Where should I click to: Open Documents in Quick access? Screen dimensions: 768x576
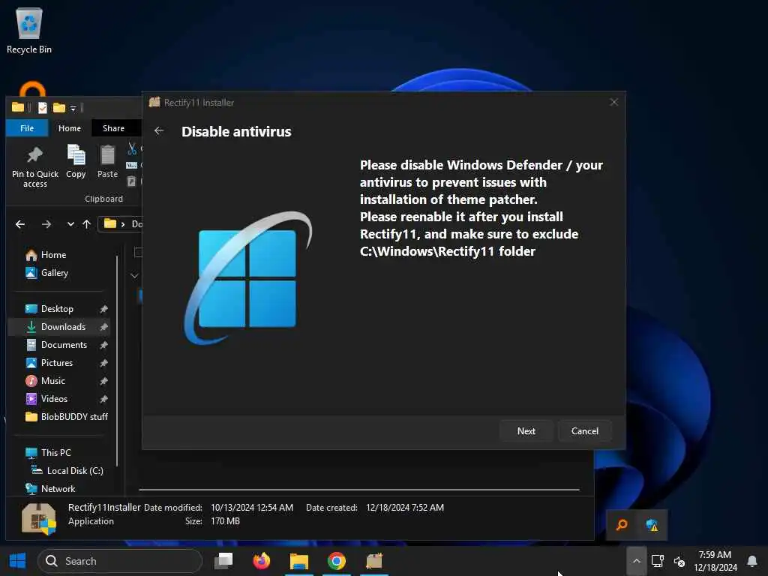[x=64, y=345]
